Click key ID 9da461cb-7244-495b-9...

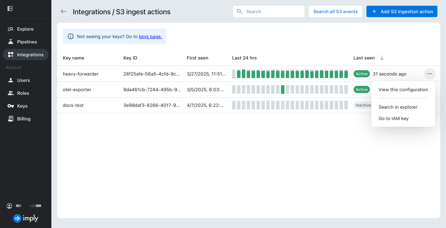(x=152, y=89)
